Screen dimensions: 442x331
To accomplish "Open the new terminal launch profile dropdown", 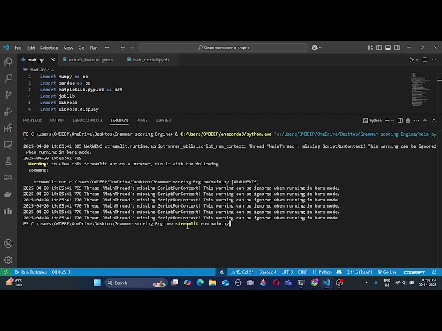I will (392, 121).
